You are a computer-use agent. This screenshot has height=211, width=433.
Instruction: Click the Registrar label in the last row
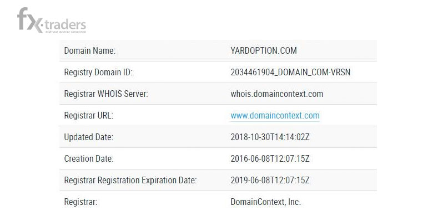click(80, 202)
